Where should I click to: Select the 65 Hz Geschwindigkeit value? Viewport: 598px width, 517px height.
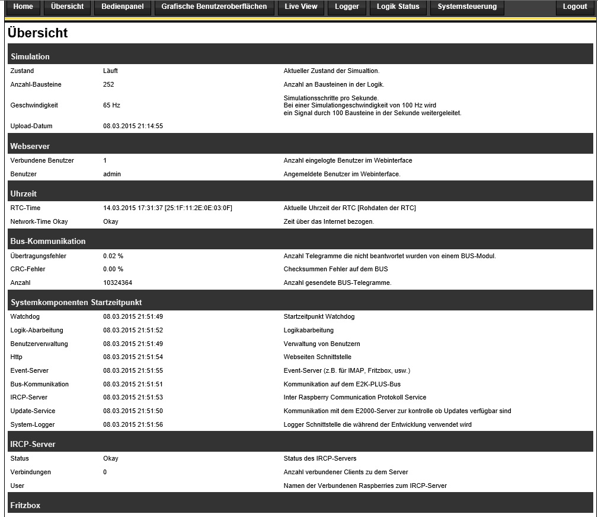click(111, 106)
